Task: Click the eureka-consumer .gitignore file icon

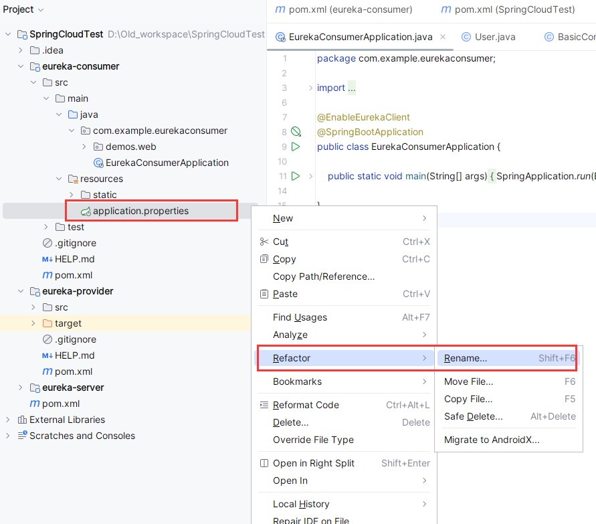Action: tap(47, 243)
